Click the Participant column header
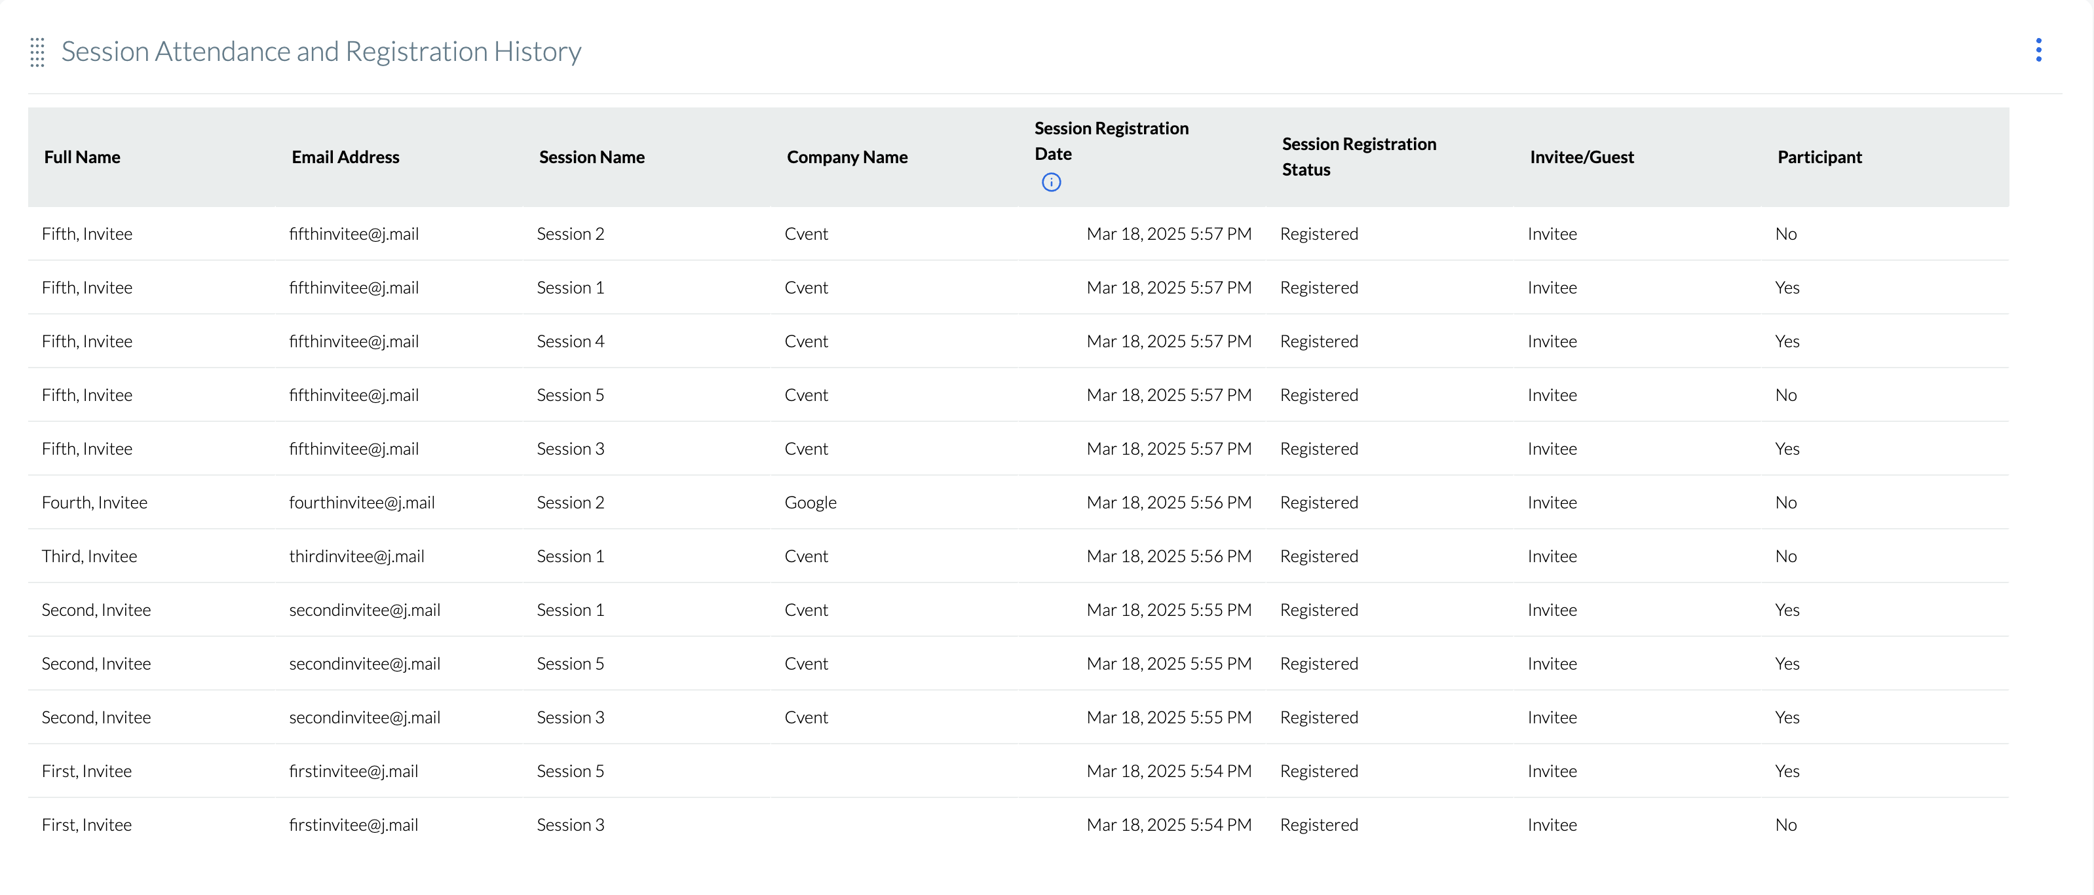 pos(1819,157)
